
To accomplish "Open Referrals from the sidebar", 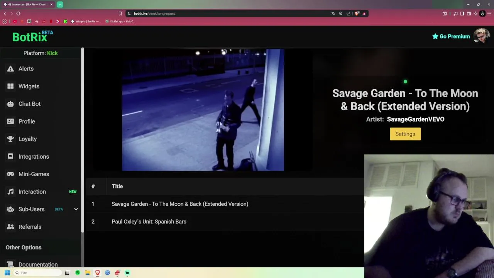I will click(x=30, y=227).
